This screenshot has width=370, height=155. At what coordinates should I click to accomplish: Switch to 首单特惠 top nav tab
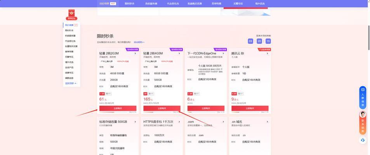tap(216, 3)
